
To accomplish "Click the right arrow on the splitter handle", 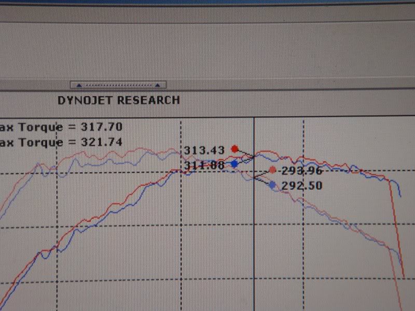I will tap(158, 85).
